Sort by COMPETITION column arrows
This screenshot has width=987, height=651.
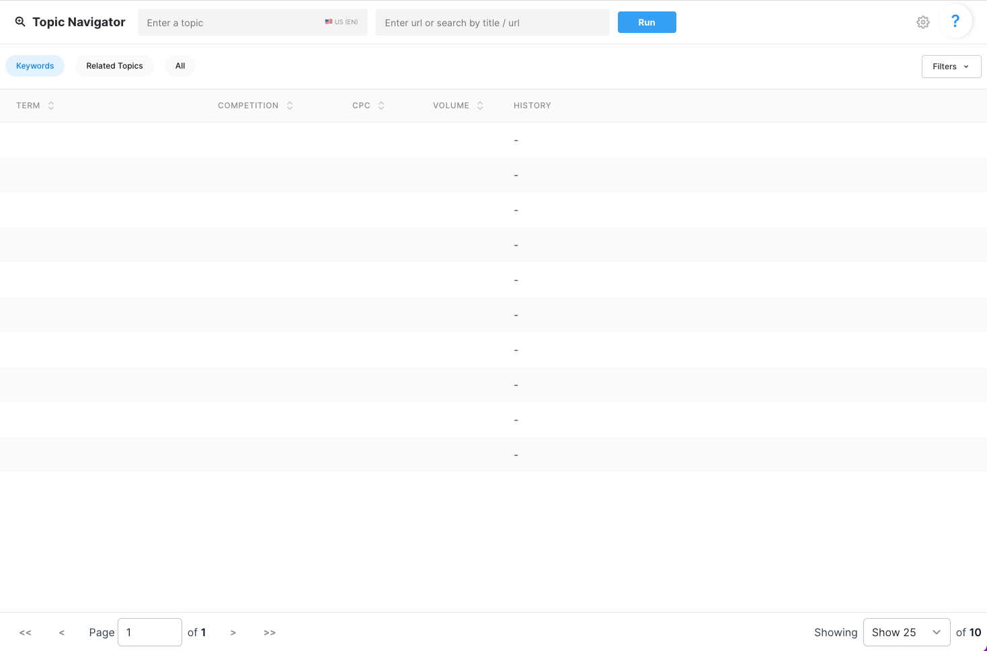coord(290,106)
